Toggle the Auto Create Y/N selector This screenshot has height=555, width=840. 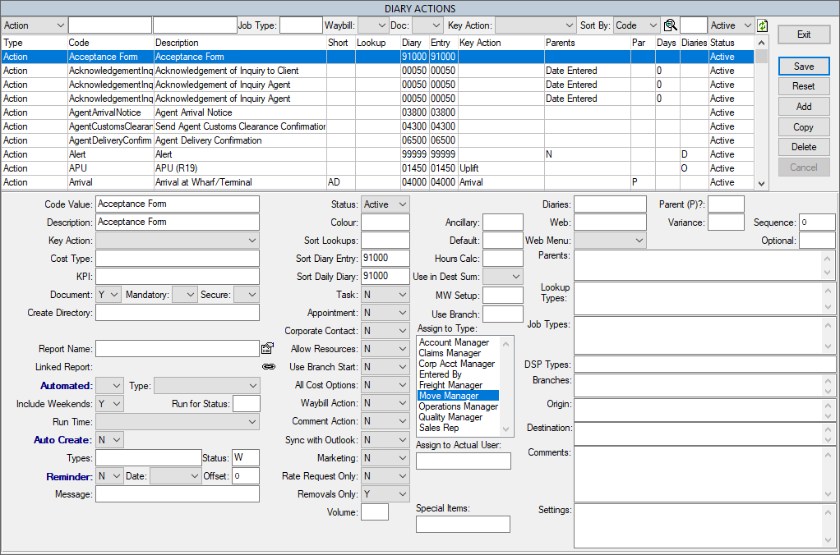click(x=109, y=439)
